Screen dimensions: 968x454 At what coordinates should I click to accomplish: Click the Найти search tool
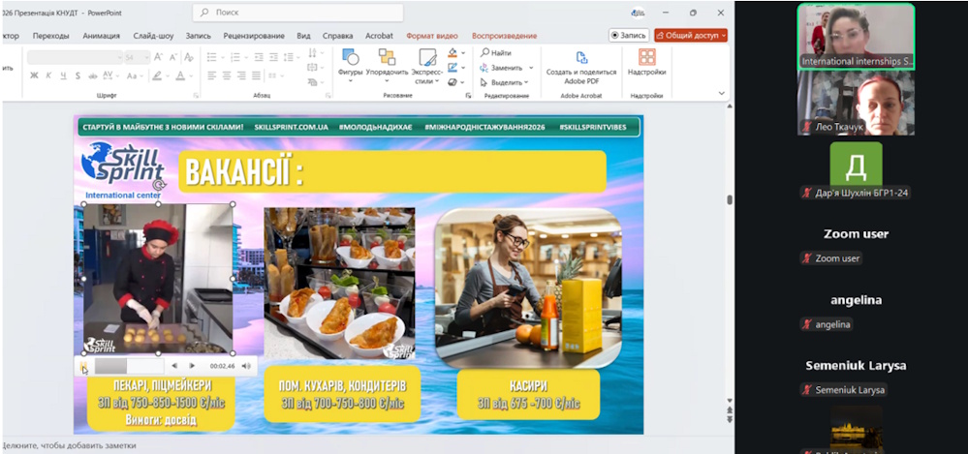click(x=495, y=53)
